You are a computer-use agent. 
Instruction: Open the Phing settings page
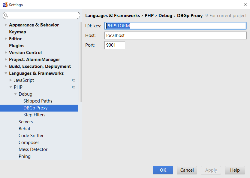click(x=25, y=156)
